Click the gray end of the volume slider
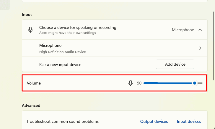 click(x=200, y=83)
